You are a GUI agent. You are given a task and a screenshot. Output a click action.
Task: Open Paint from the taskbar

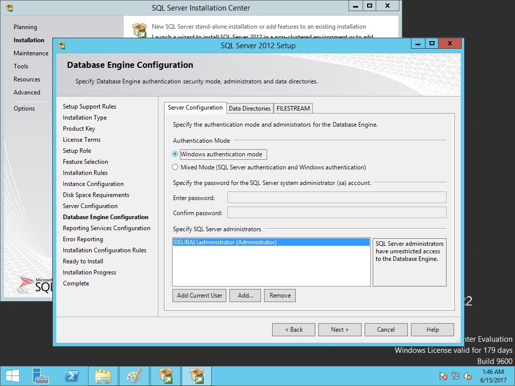coord(134,376)
